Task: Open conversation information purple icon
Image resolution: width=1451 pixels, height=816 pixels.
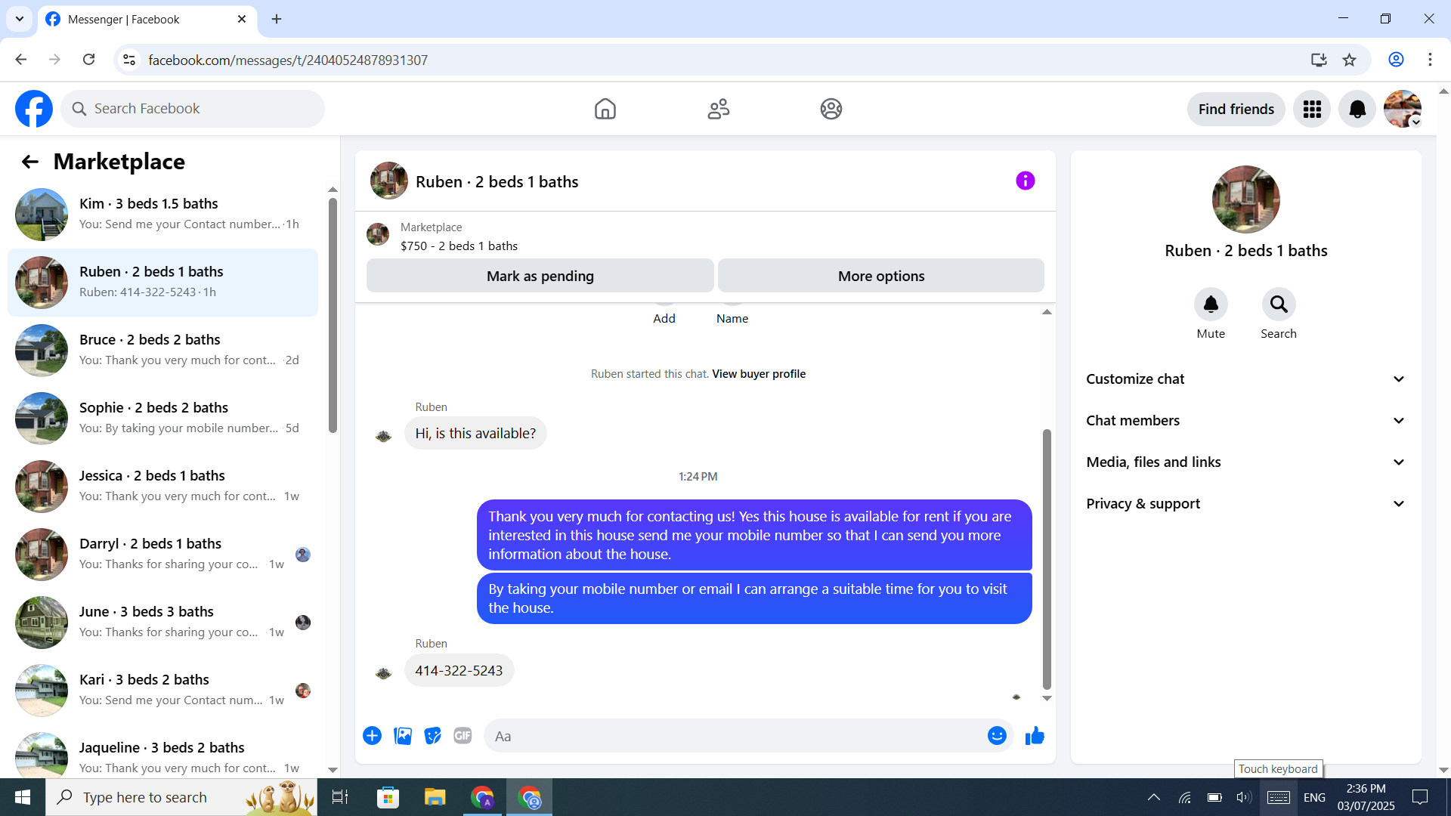Action: click(1025, 181)
